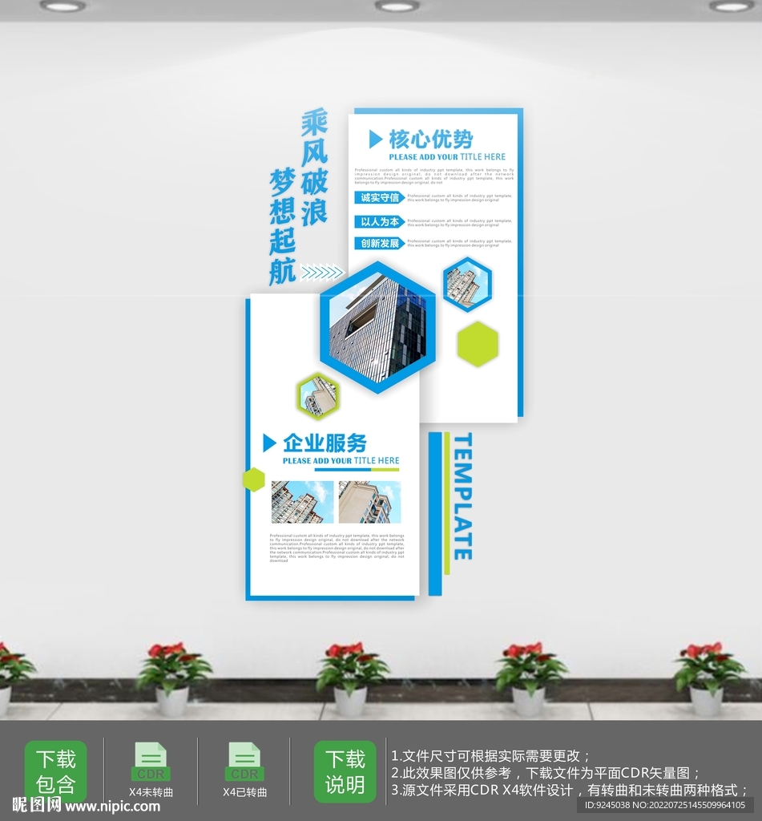
Task: Select the CDR X4已转曲 file icon
Action: (x=243, y=760)
